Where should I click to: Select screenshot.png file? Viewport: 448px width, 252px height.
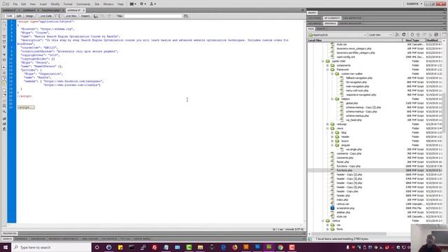345,209
